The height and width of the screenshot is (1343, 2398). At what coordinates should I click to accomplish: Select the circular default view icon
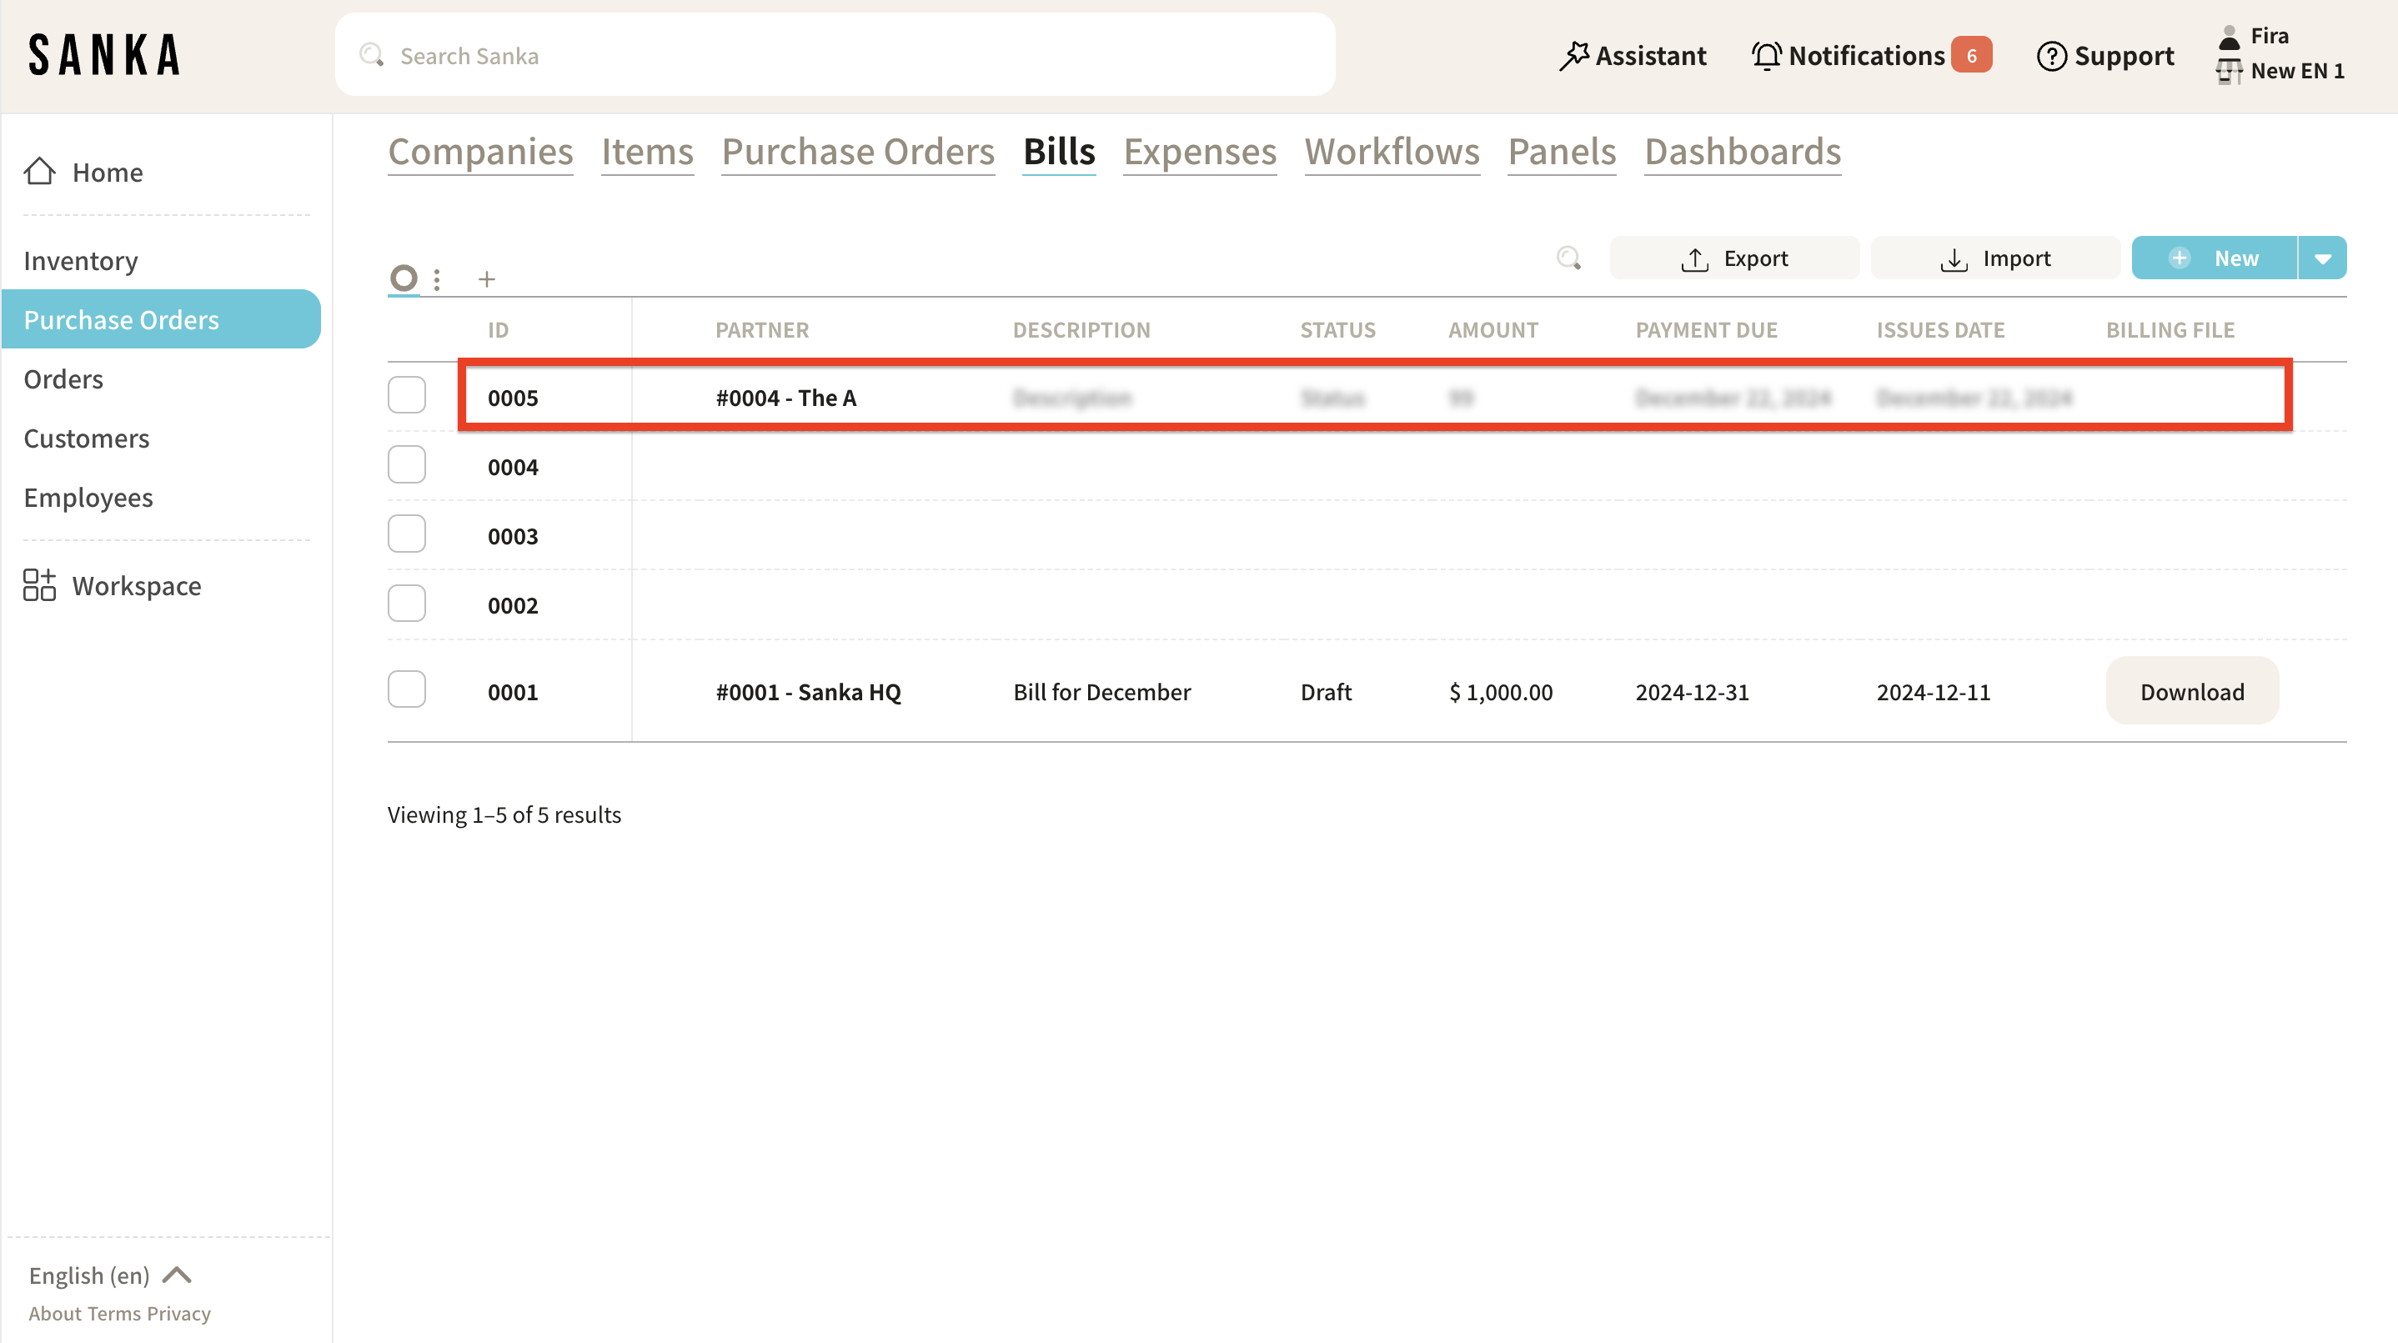pos(403,278)
